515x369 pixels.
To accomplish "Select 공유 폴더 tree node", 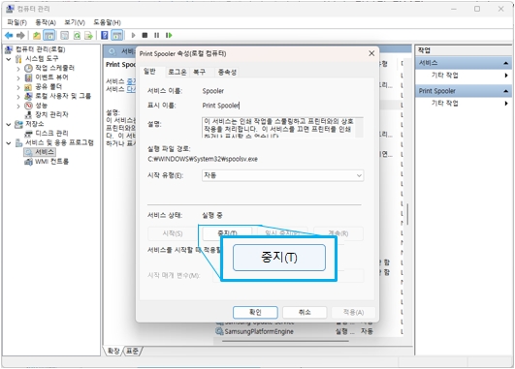I will 48,86.
